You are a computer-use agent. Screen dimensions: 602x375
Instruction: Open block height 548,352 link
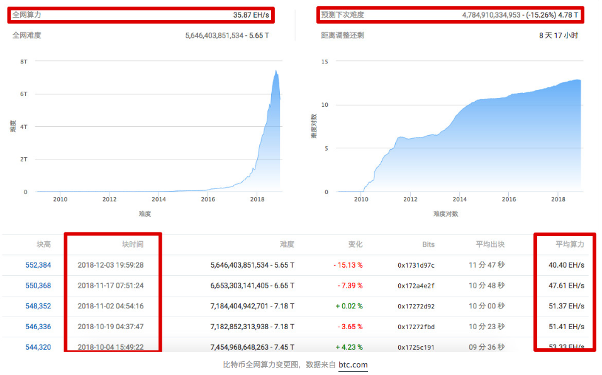(x=38, y=306)
